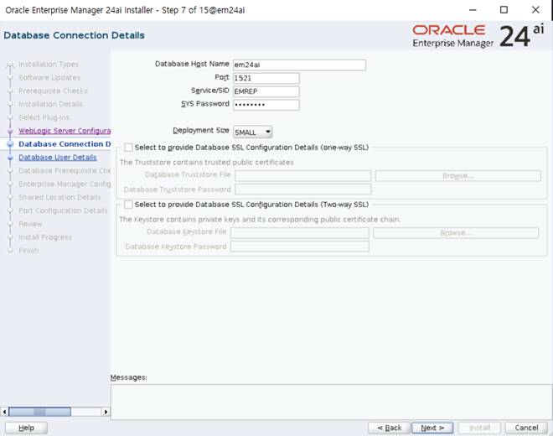The width and height of the screenshot is (553, 436).
Task: Tick the Two-way SSL configuration checkbox
Action: tap(128, 205)
